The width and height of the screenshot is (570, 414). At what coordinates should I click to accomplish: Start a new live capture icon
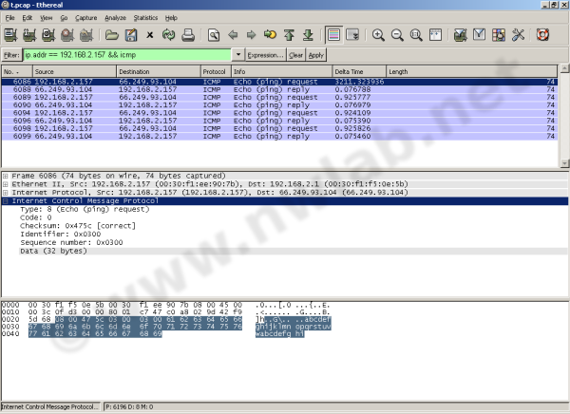(x=48, y=35)
